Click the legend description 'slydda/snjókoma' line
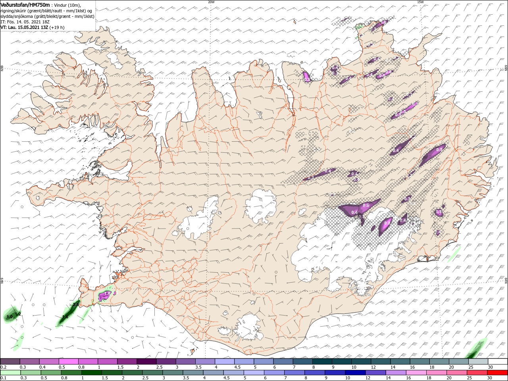Viewport: 508px width, 381px height. pos(47,16)
